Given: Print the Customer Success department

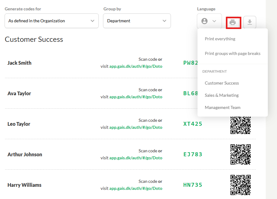Looking at the screenshot, I should point(222,83).
